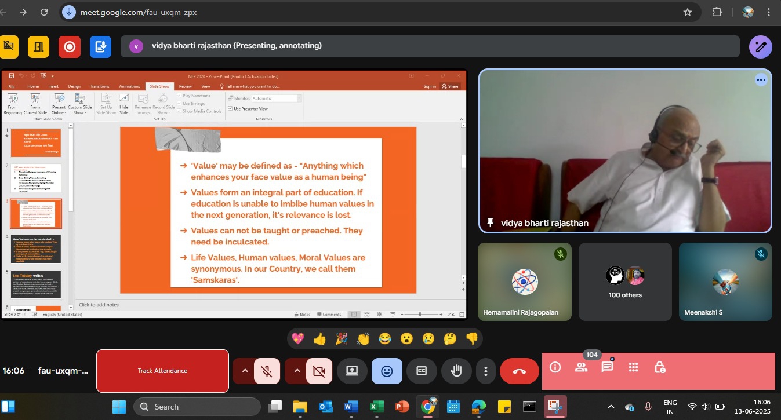Open the chat with everyone panel
Image resolution: width=781 pixels, height=420 pixels.
point(607,367)
